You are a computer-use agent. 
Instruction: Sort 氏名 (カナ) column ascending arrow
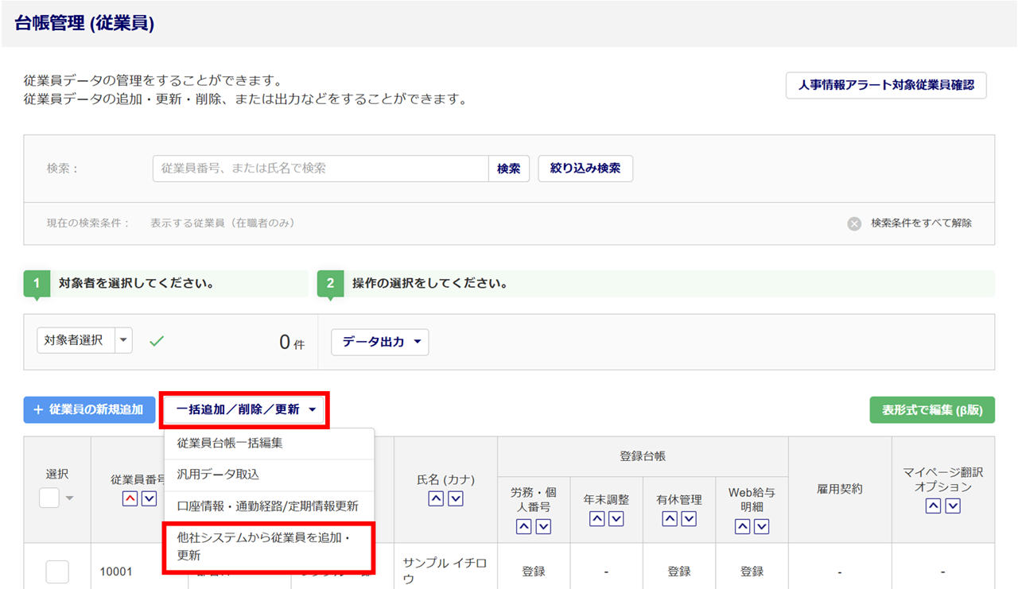click(436, 499)
